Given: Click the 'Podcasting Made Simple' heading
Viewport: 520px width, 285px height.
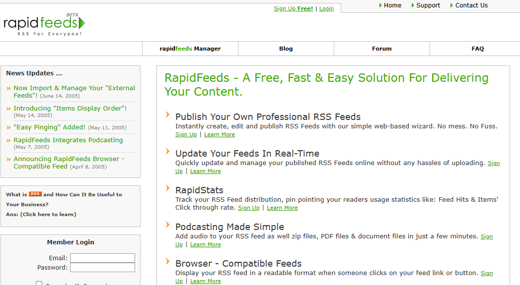Looking at the screenshot, I should pos(229,227).
